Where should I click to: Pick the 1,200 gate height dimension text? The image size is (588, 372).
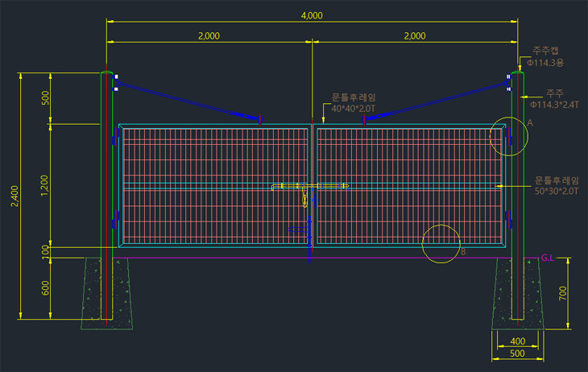(44, 185)
